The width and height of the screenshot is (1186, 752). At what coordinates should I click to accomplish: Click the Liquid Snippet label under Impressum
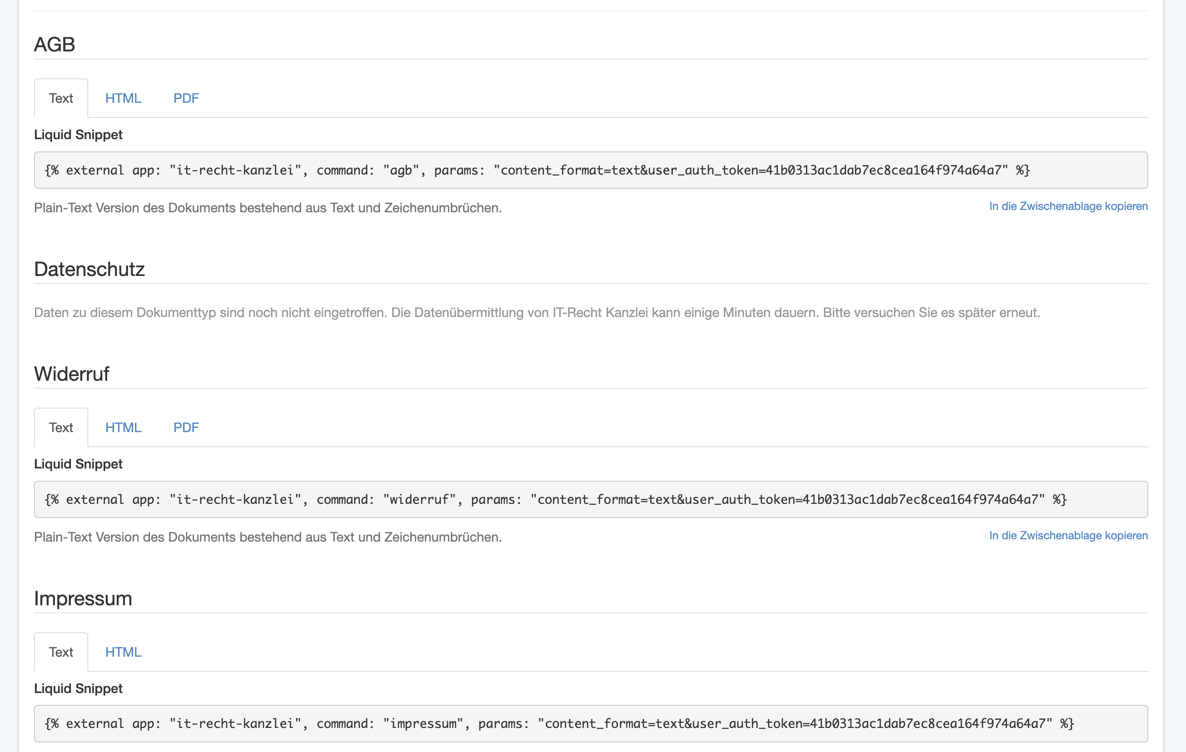78,688
